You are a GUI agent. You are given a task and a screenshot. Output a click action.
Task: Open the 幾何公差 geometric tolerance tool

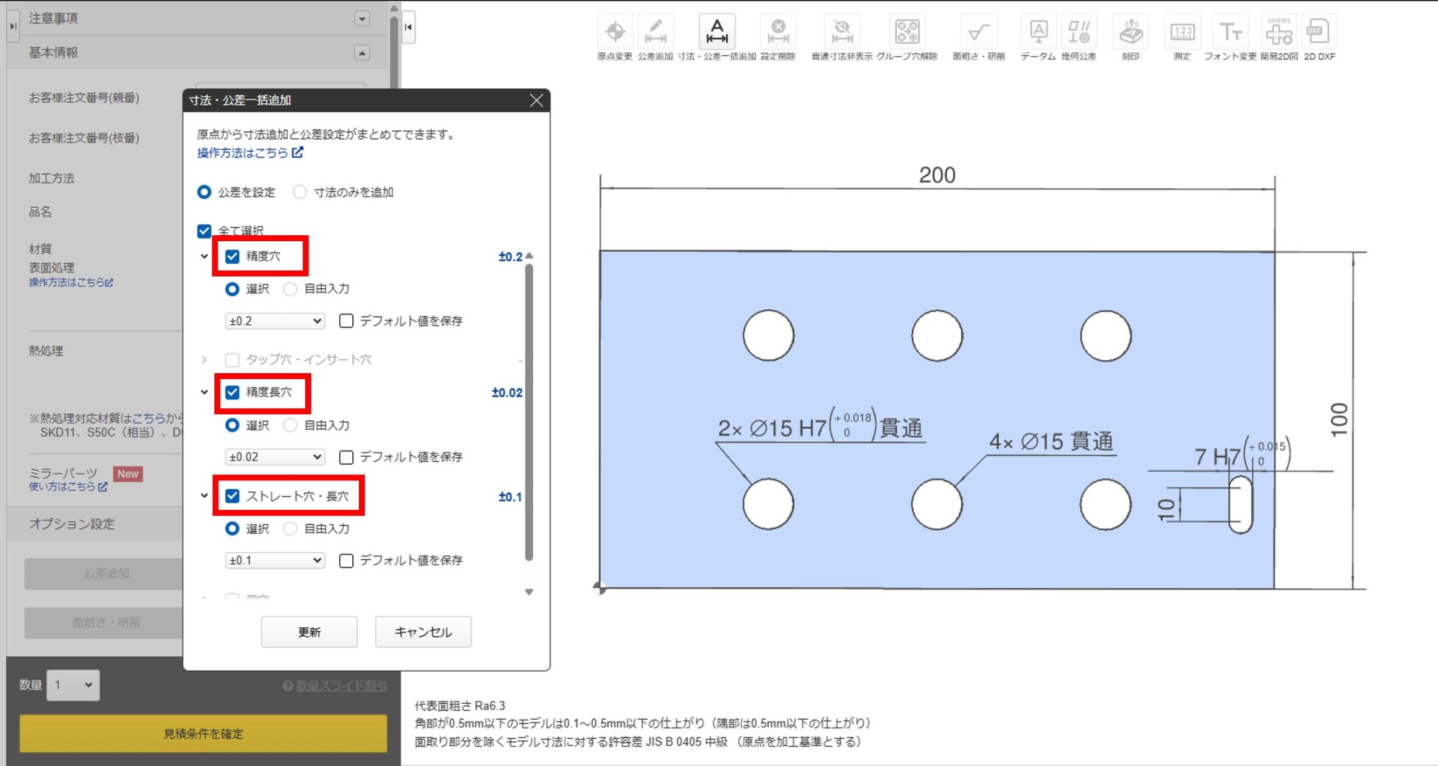pyautogui.click(x=1078, y=31)
